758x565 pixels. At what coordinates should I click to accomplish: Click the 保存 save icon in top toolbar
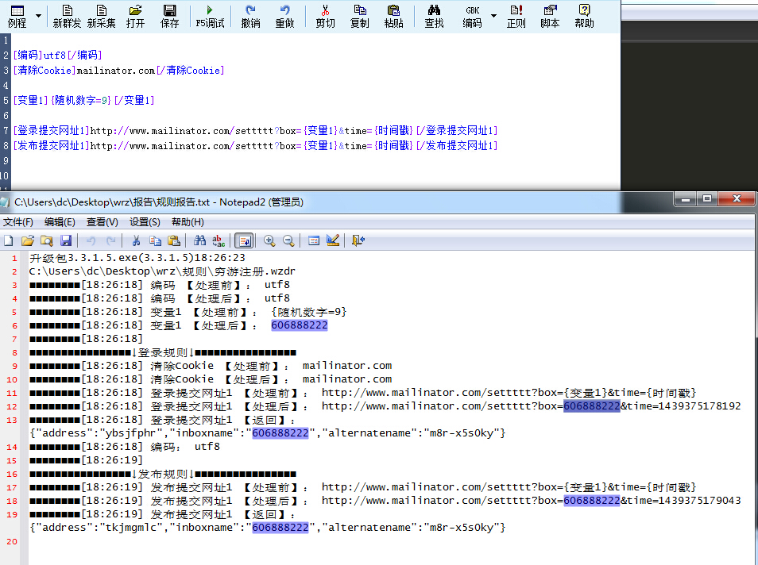coord(169,16)
